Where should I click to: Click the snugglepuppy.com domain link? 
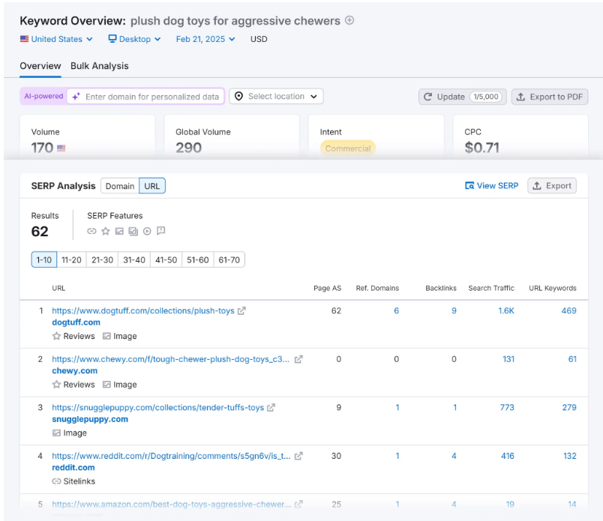[90, 420]
